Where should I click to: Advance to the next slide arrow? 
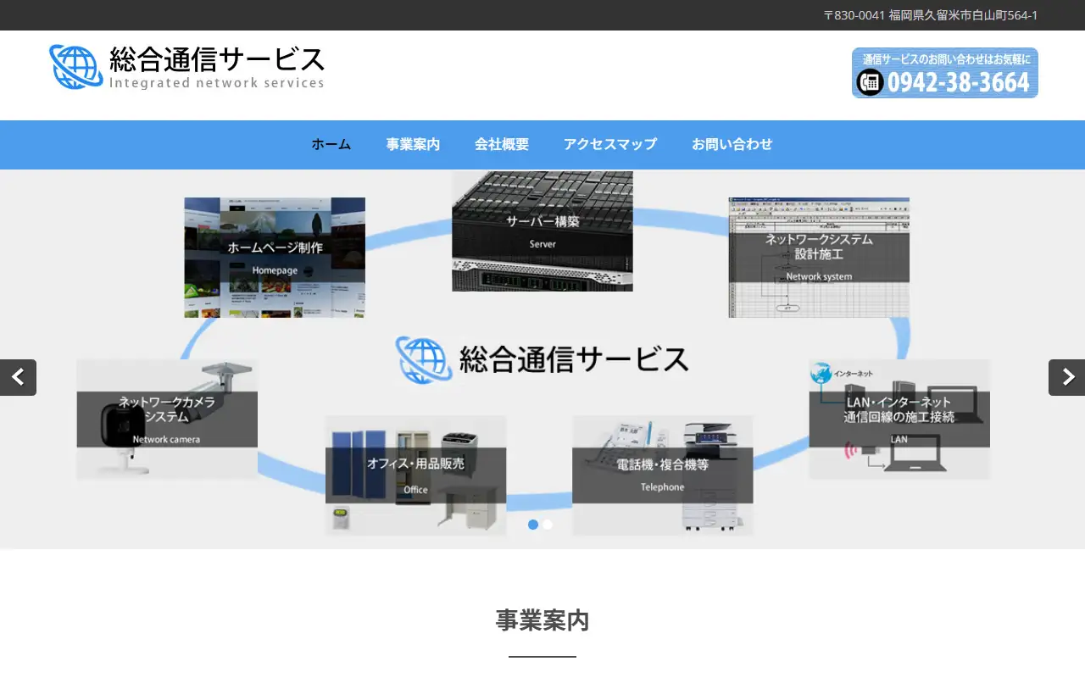(1066, 377)
